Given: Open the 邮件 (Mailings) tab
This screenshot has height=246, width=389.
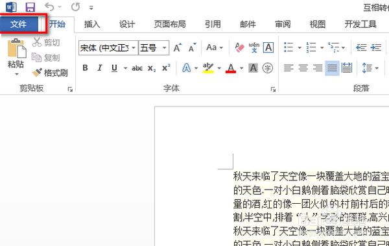Looking at the screenshot, I should coord(248,24).
